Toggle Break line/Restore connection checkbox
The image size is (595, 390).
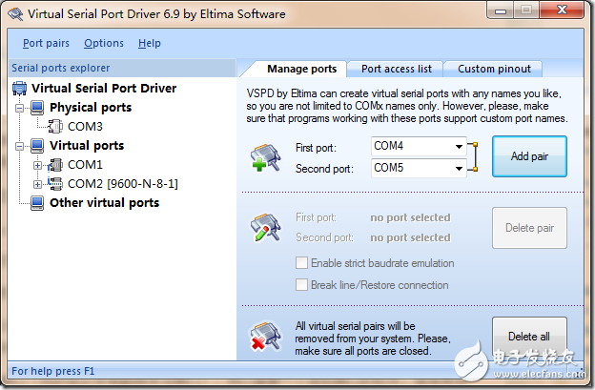click(301, 285)
